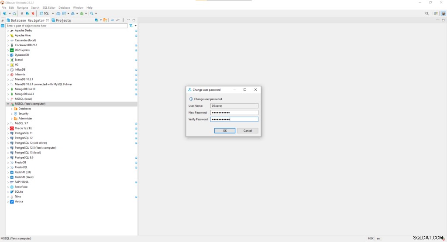This screenshot has width=447, height=242.
Task: Click OK in Change user password dialog
Action: tap(225, 131)
